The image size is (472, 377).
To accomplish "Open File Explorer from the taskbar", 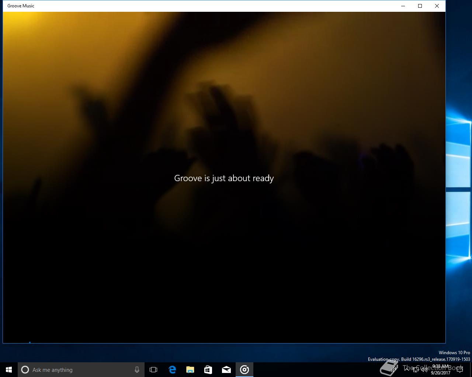I will (x=190, y=370).
